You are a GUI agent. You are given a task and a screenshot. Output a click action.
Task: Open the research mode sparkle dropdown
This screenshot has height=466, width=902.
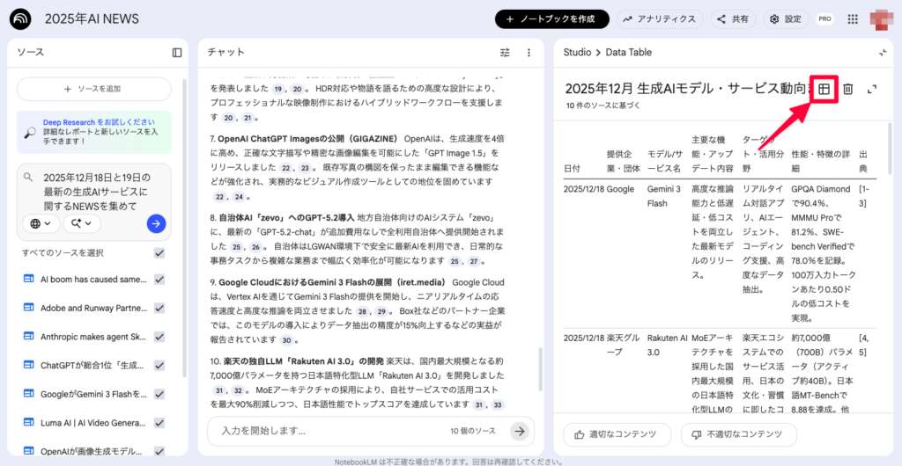point(82,223)
